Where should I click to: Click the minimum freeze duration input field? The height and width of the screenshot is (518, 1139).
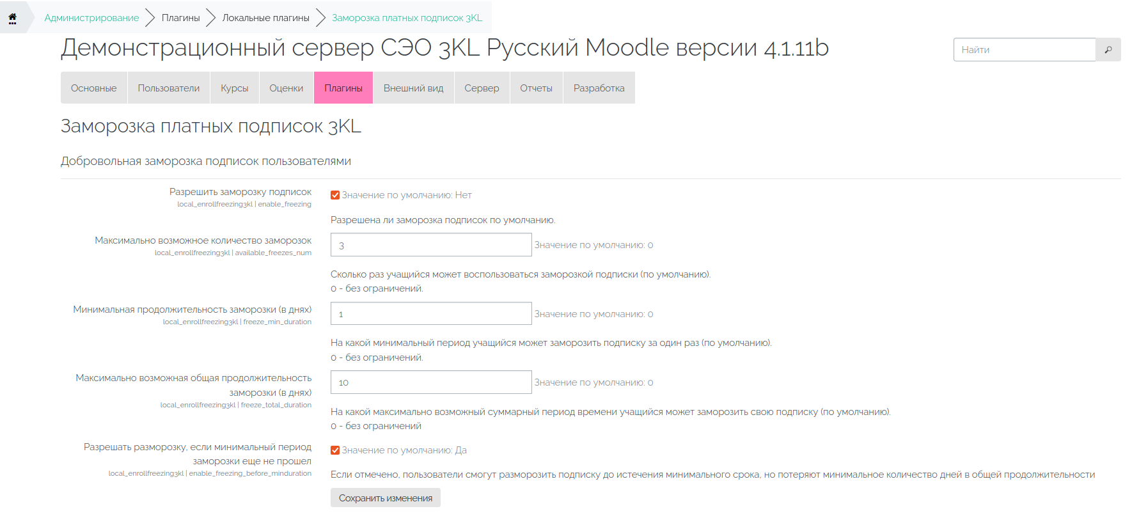[x=431, y=314]
